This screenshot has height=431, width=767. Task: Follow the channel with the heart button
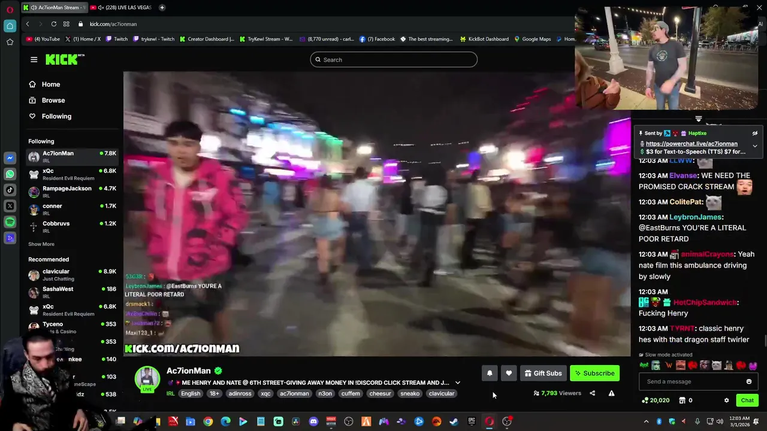coord(509,373)
